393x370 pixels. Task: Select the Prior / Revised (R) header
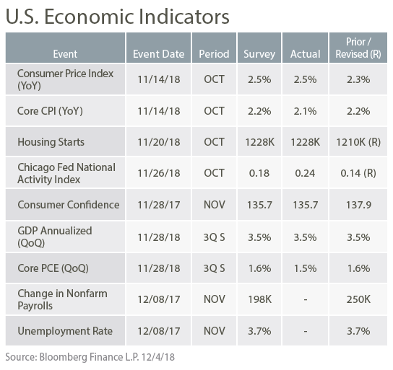coord(358,48)
